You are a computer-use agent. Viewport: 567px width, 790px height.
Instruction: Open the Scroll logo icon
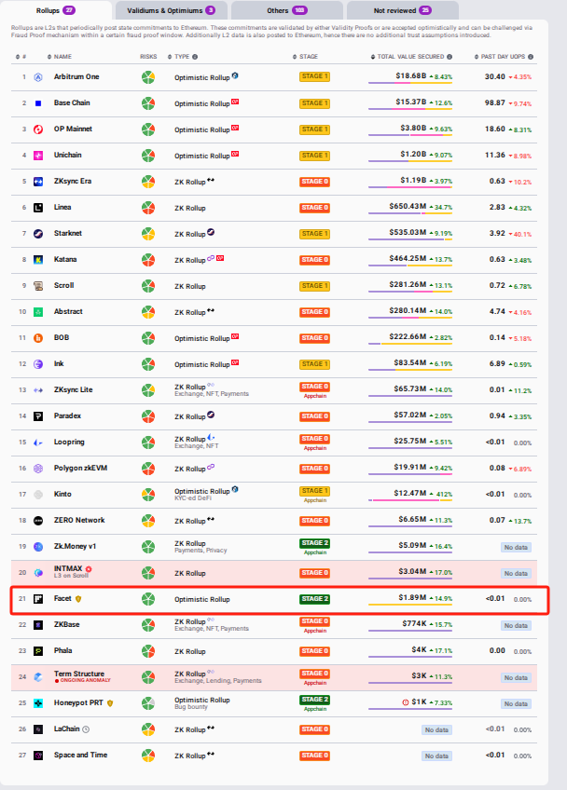38,286
